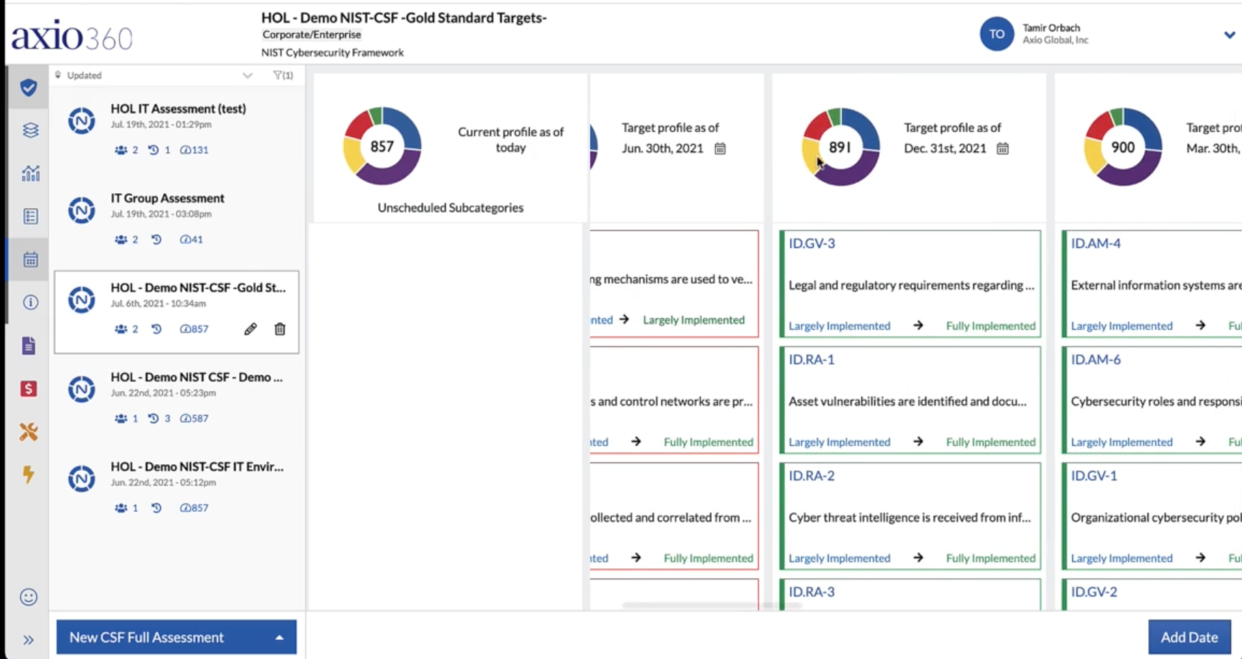Open the bar chart analytics icon
1242x659 pixels.
(x=30, y=174)
